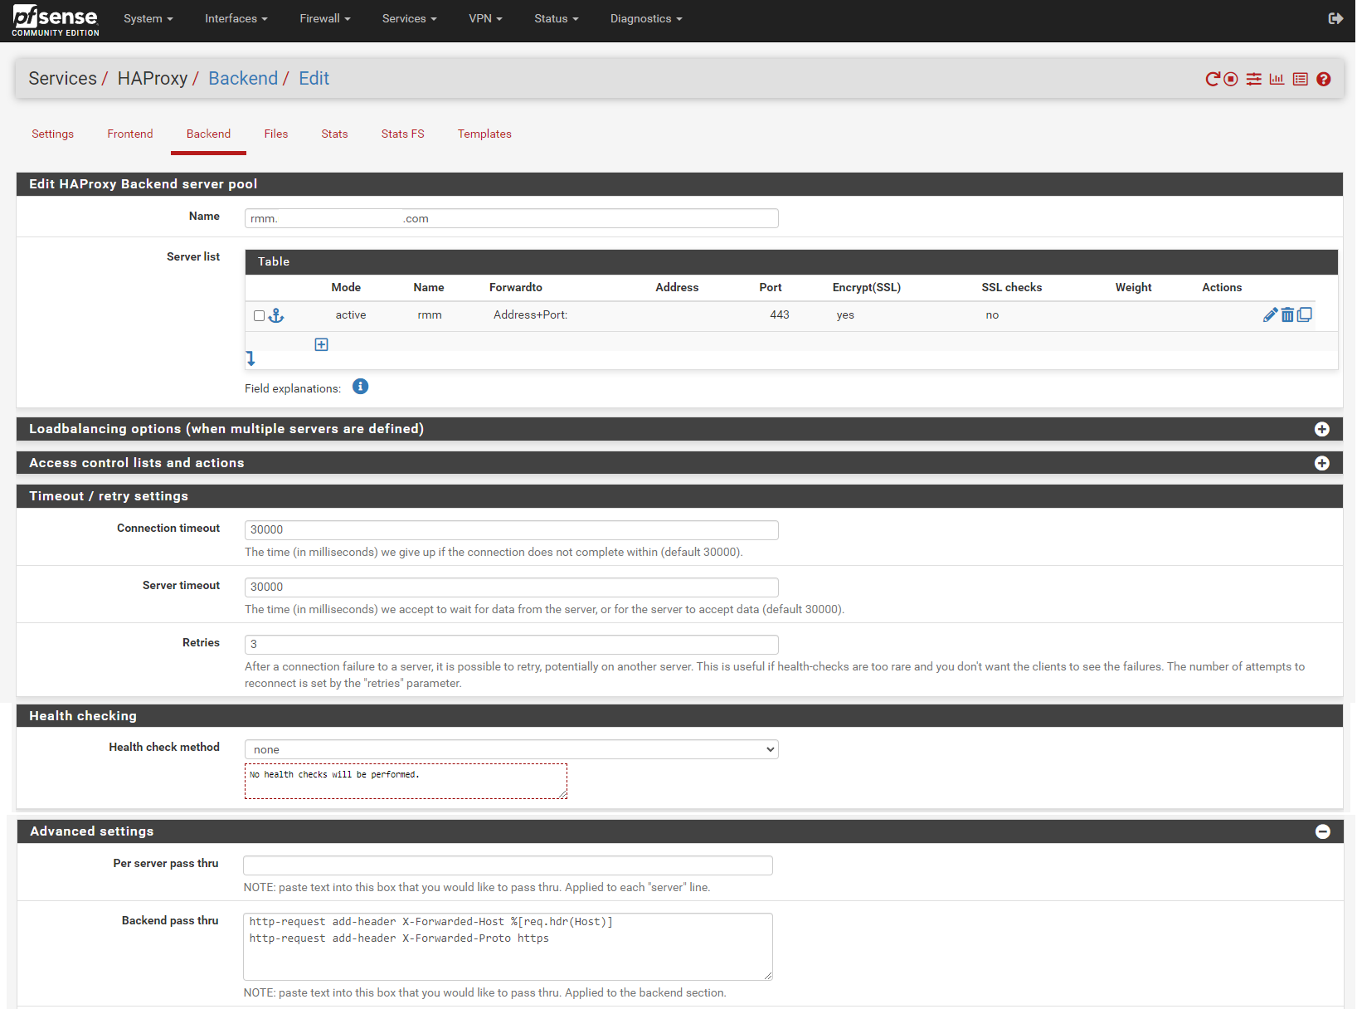Image resolution: width=1357 pixels, height=1009 pixels.
Task: Focus the Per server pass thru field
Action: click(x=508, y=865)
